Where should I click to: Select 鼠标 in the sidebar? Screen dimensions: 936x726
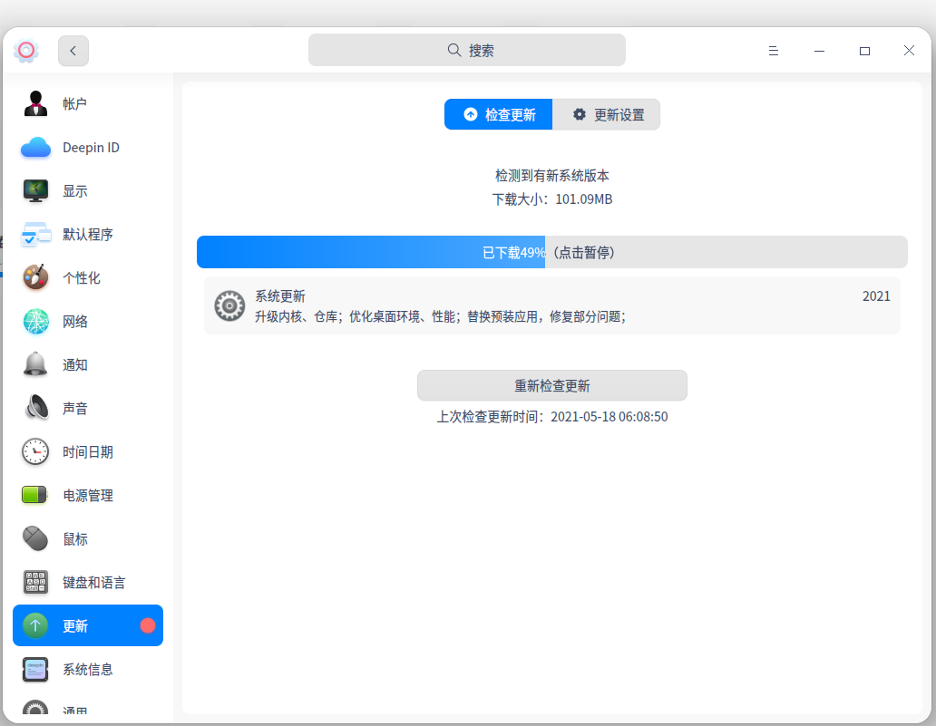tap(75, 539)
